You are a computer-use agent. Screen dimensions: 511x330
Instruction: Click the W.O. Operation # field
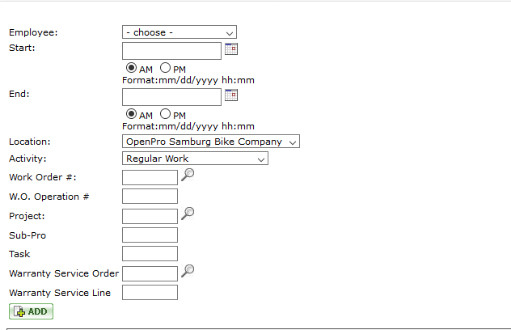(x=150, y=197)
